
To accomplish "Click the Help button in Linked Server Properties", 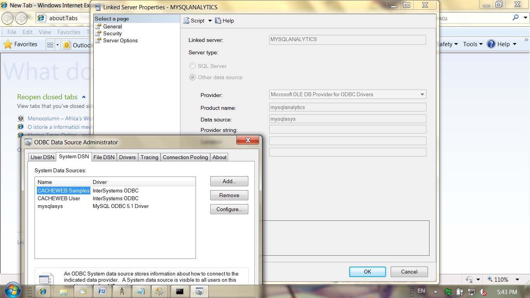I will point(224,21).
